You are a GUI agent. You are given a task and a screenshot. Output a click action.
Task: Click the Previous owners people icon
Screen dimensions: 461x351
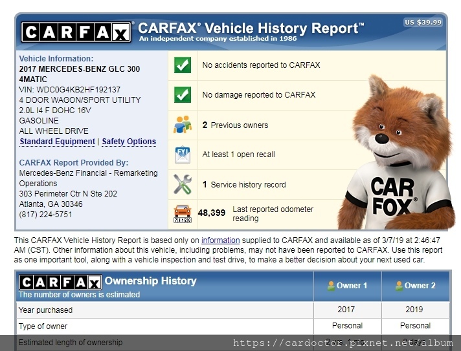183,125
